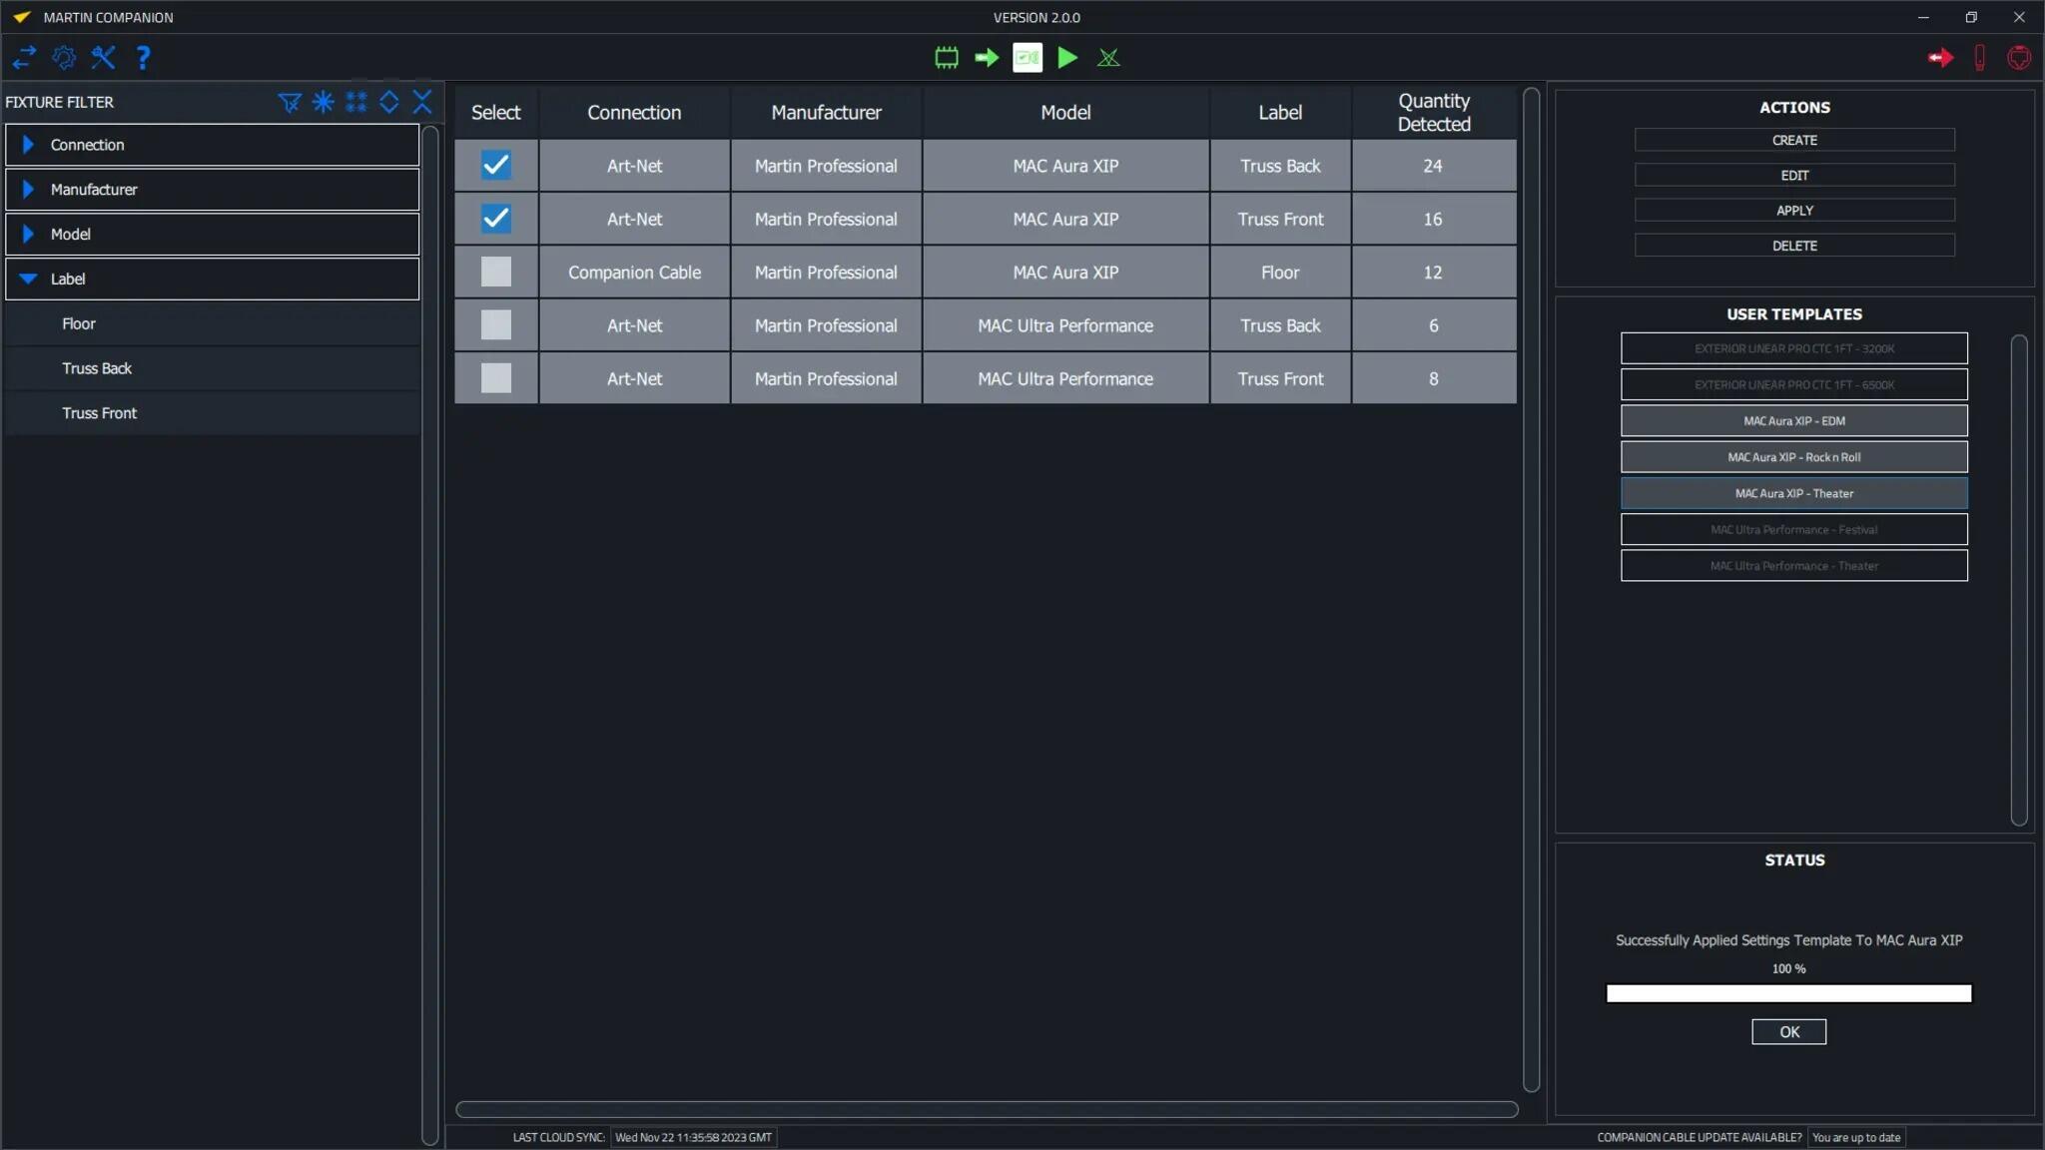
Task: Click the Connection column header
Action: coord(634,112)
